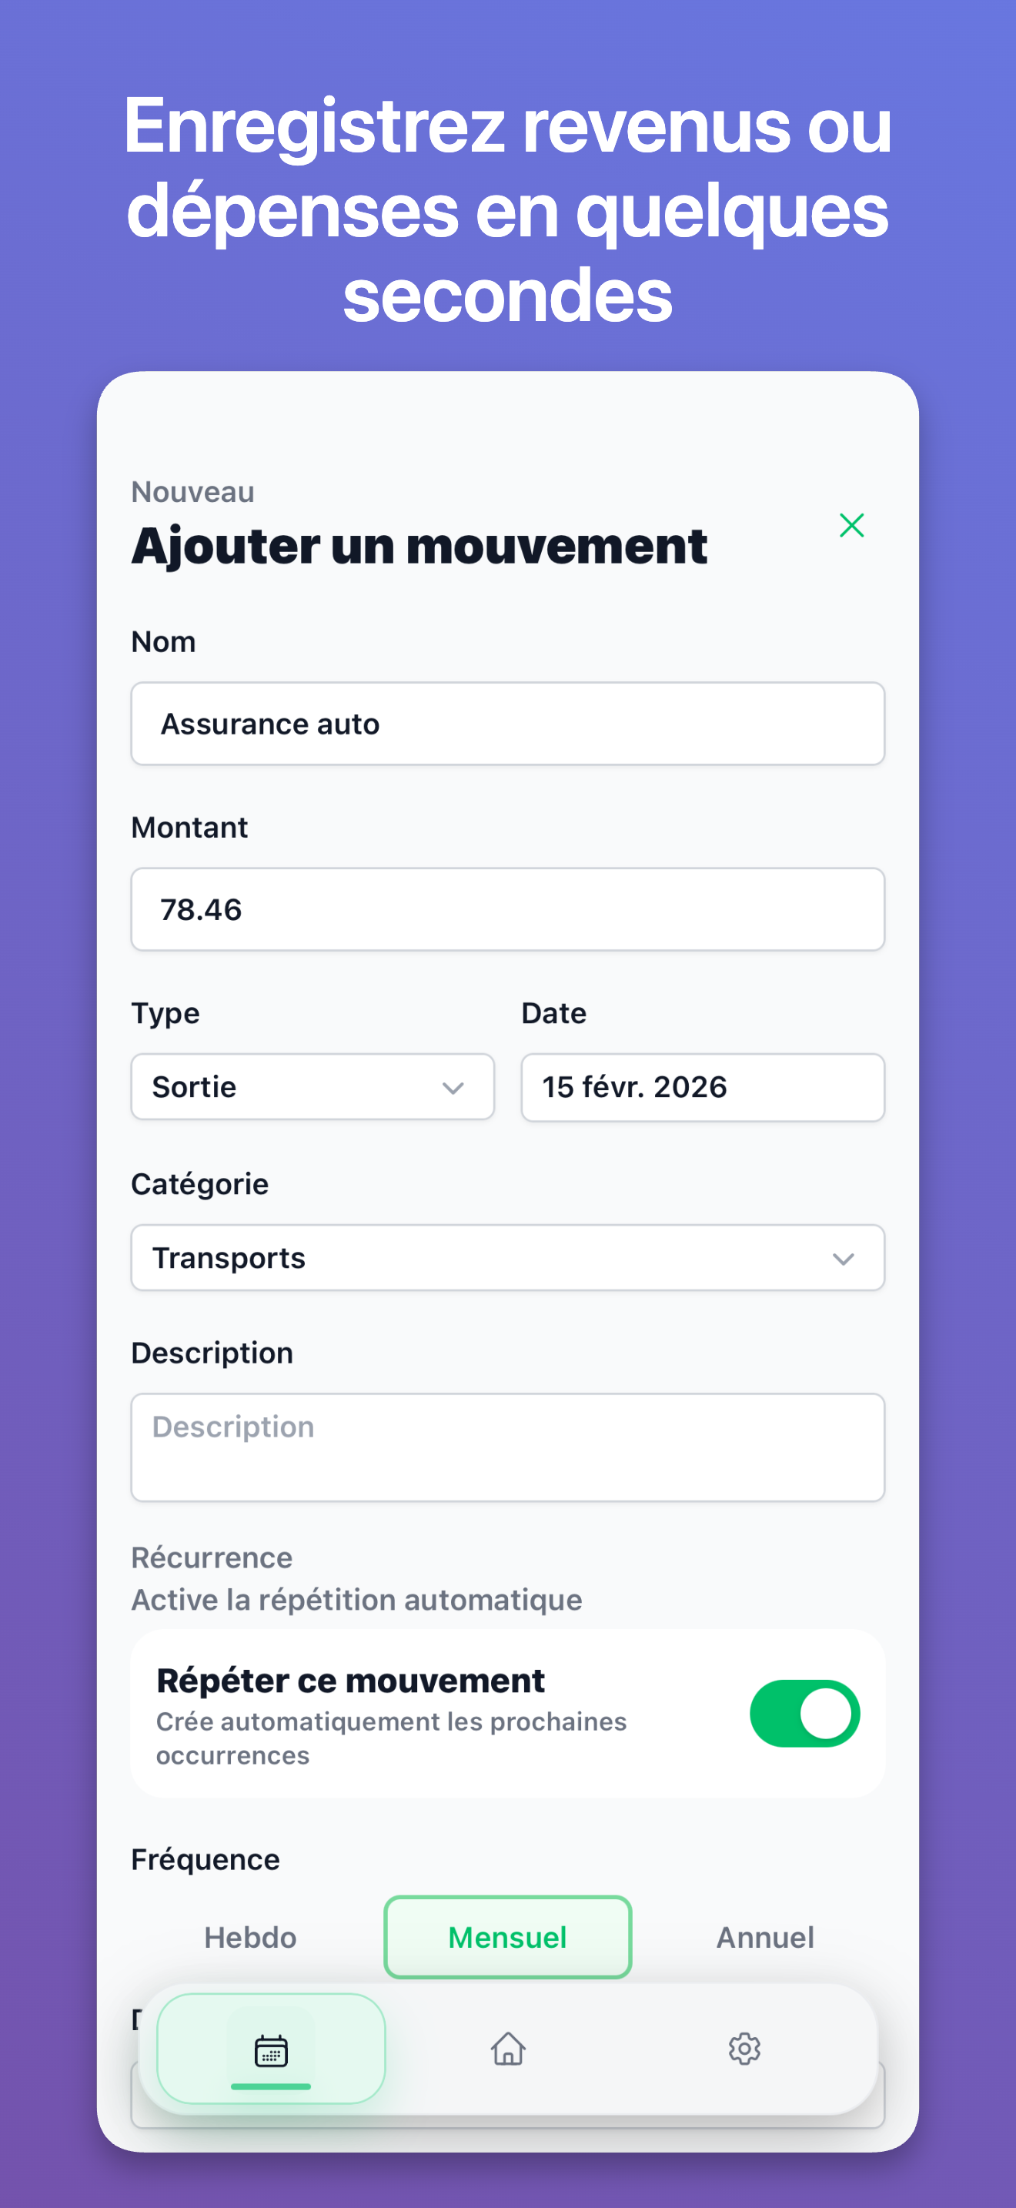Expand the Catégorie dropdown showing 'Transports'

507,1257
